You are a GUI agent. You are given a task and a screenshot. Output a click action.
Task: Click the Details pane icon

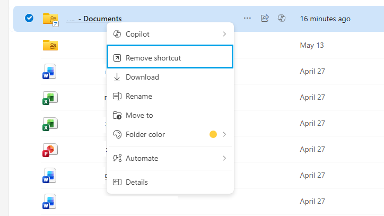pos(117,182)
